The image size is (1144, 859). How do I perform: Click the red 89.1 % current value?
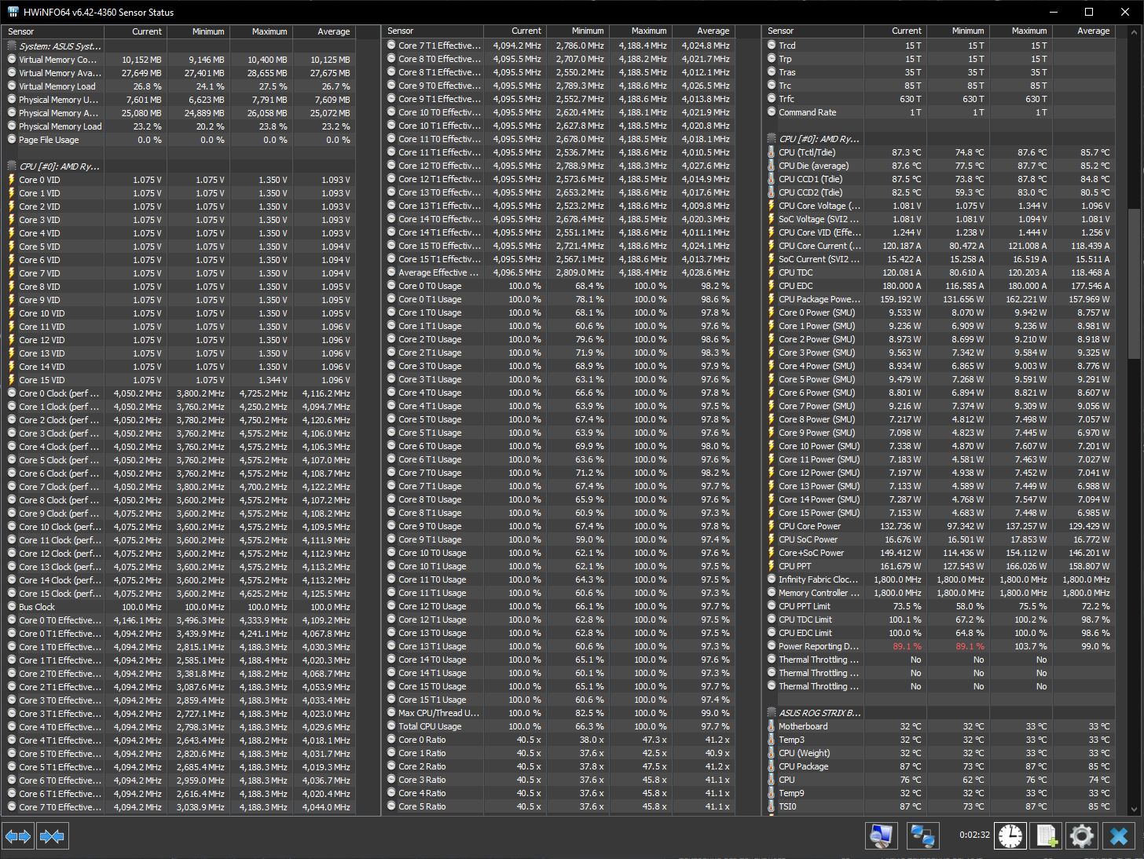[x=907, y=646]
